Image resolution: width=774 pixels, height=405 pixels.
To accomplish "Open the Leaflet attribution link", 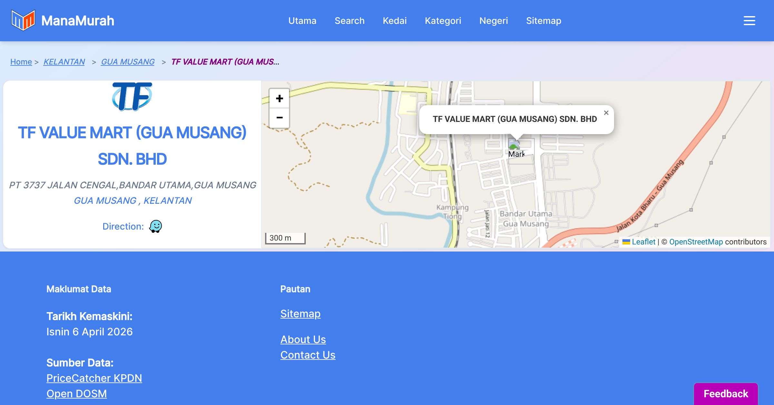I will click(643, 242).
